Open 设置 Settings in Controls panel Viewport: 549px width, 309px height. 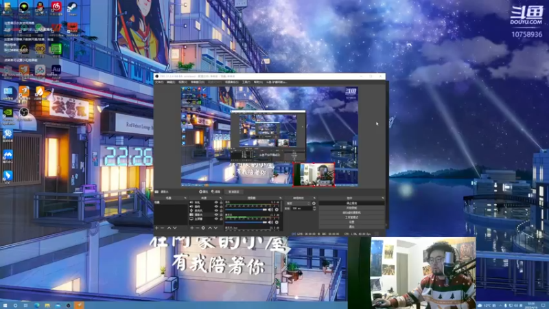point(351,222)
